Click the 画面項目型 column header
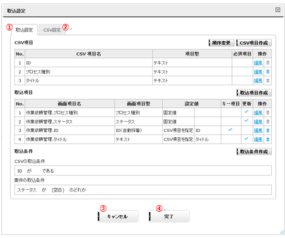285x238 pixels. pyautogui.click(x=138, y=104)
